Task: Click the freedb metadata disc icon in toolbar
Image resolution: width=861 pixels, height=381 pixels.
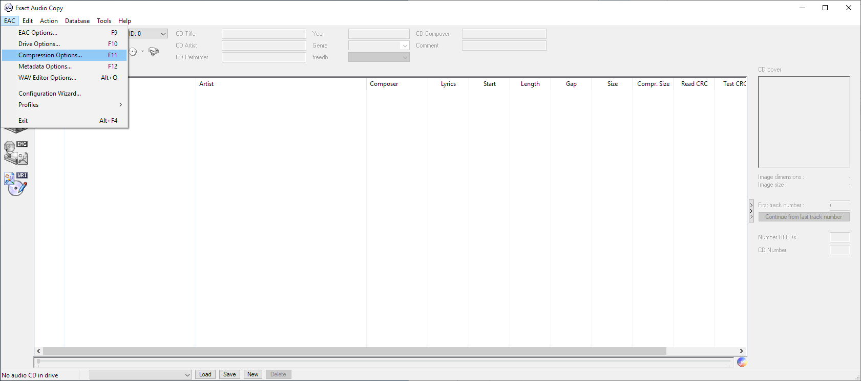Action: 133,51
